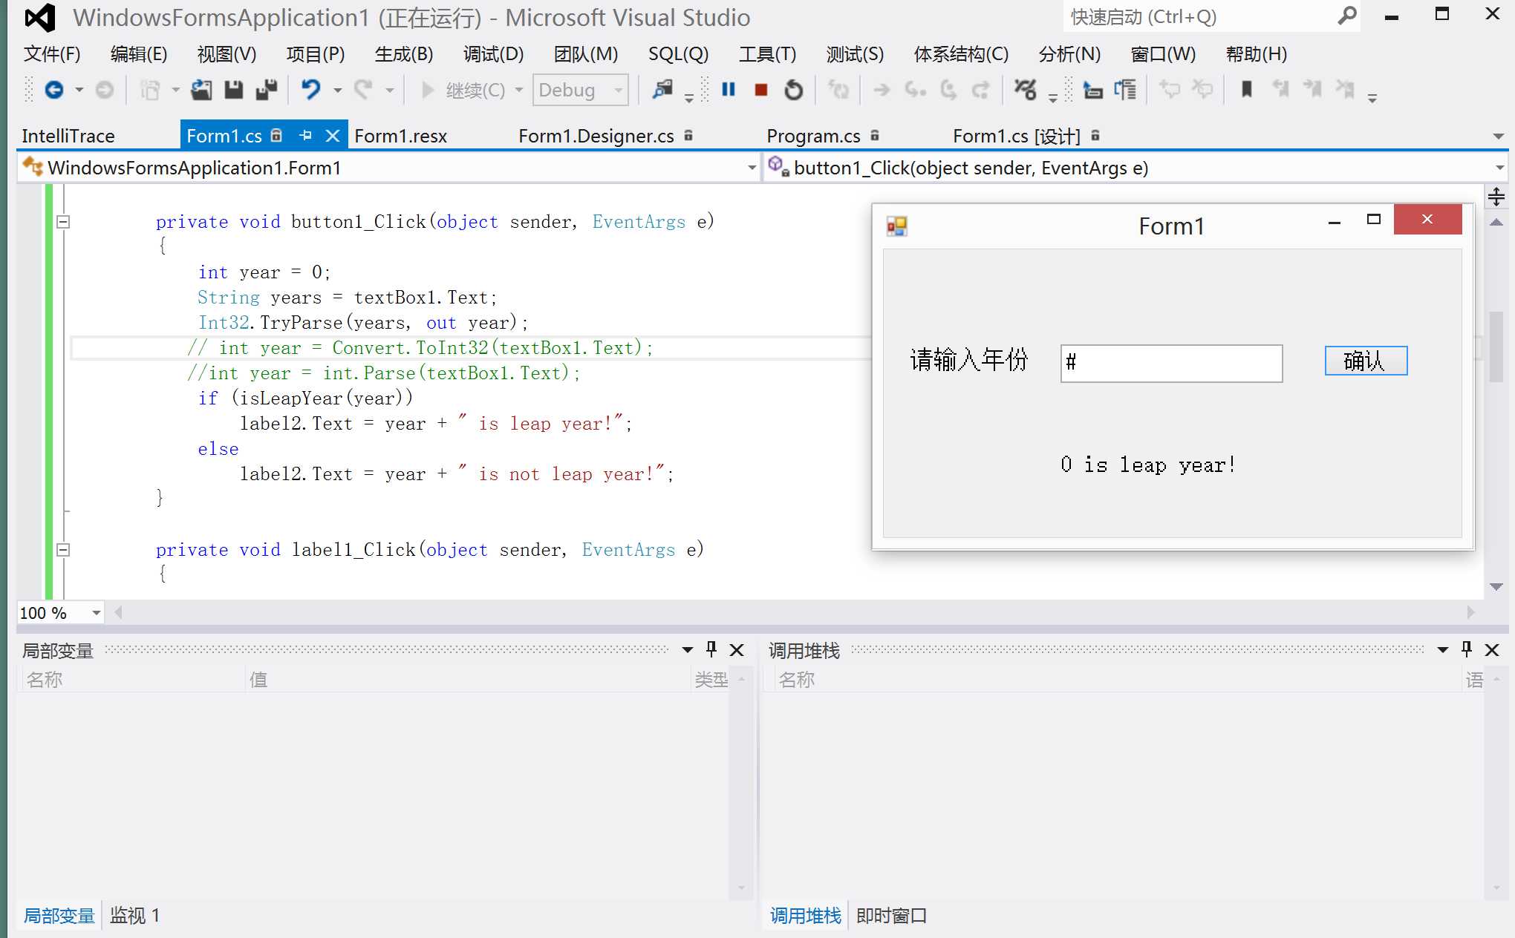Open the 帮助(H) menu
This screenshot has width=1515, height=938.
click(1256, 54)
